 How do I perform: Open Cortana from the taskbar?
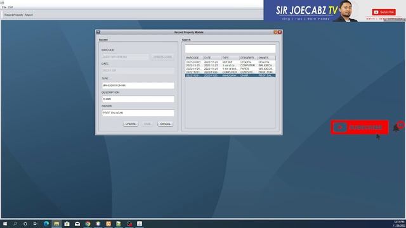click(25, 224)
